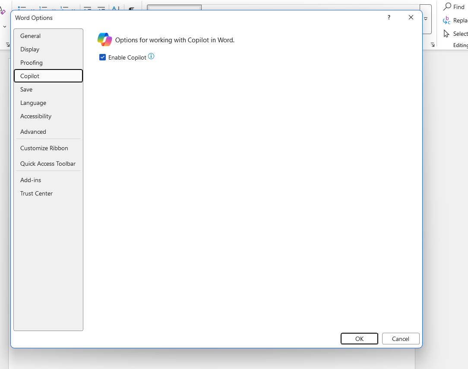Confirm with the OK button
The width and height of the screenshot is (468, 369).
[359, 338]
